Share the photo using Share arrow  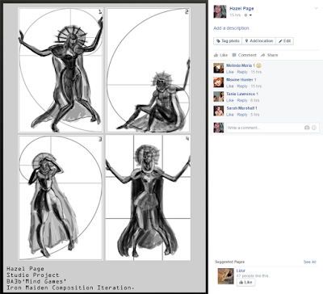270,55
